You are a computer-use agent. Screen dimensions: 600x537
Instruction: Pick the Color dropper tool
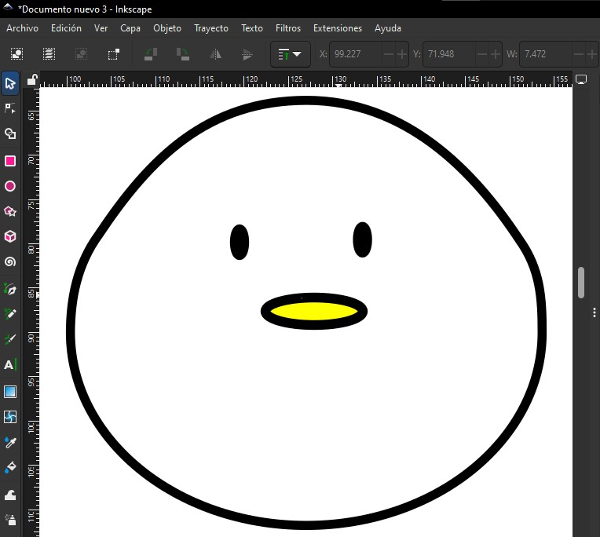pos(10,443)
